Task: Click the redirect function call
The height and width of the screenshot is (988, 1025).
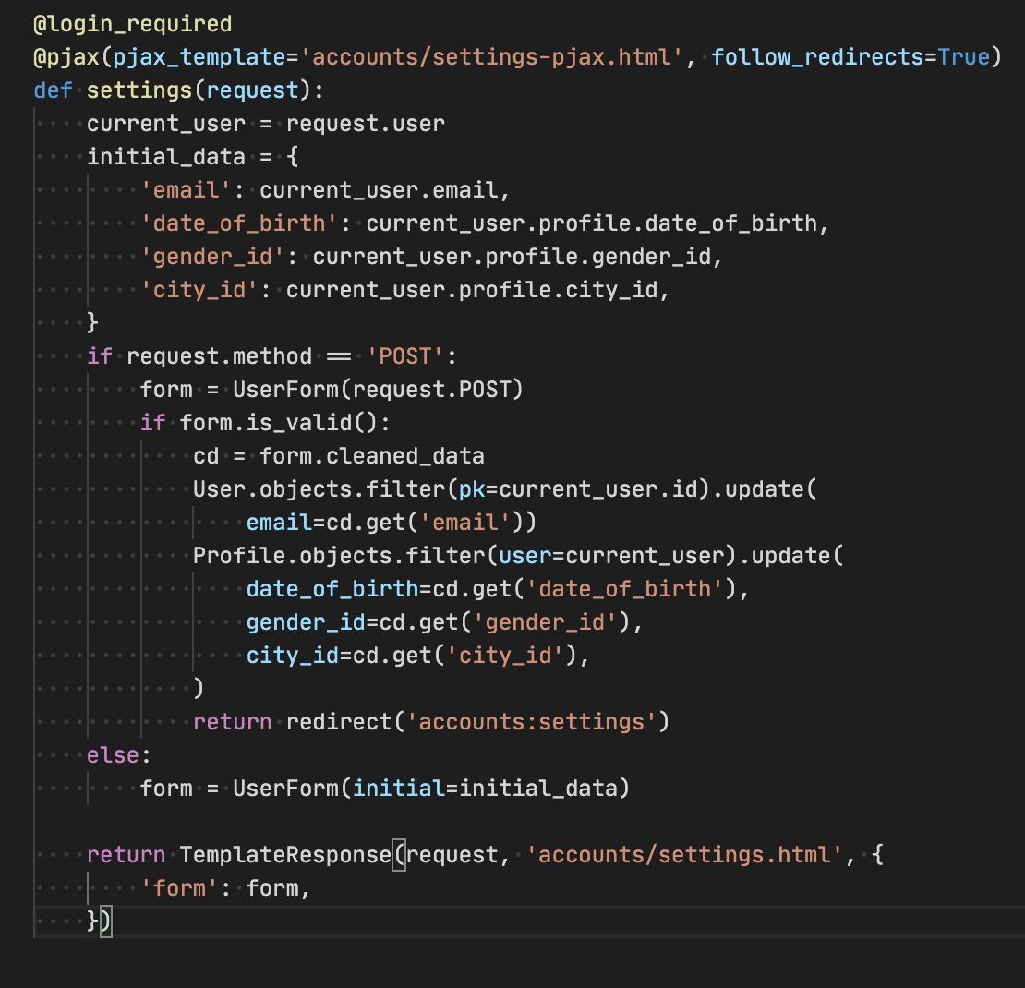Action: [x=339, y=722]
